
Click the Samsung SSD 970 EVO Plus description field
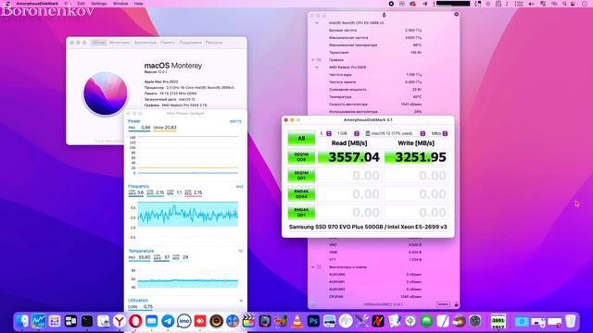(x=368, y=227)
